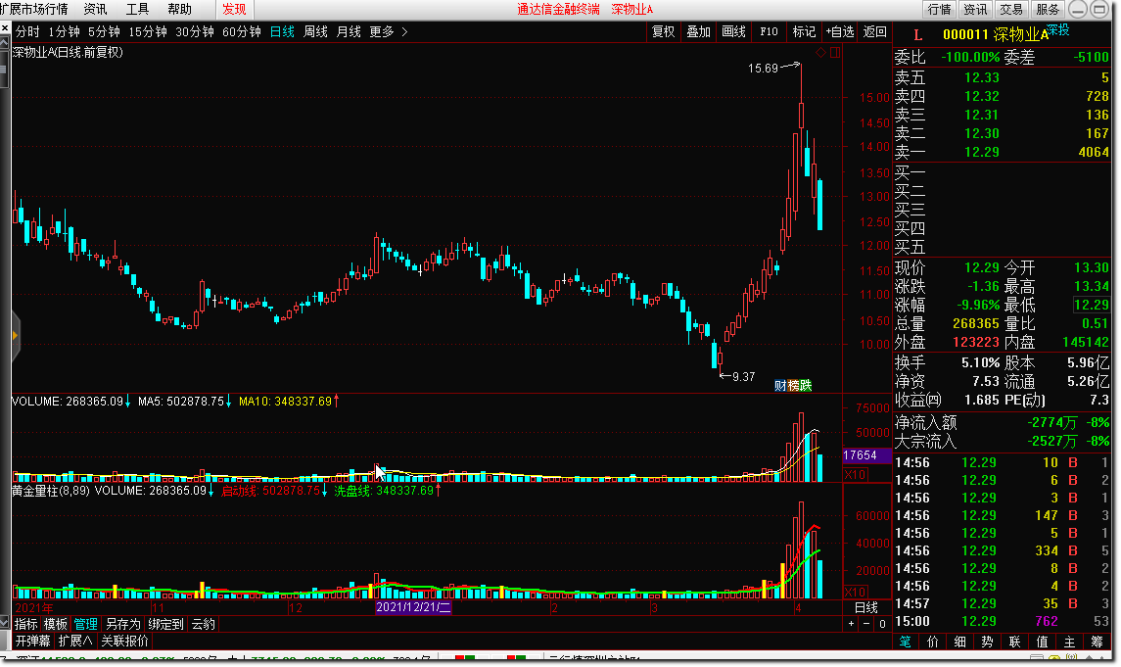The image size is (1121, 667).
Task: Click the plus zoom-in button under 日线
Action: point(851,623)
